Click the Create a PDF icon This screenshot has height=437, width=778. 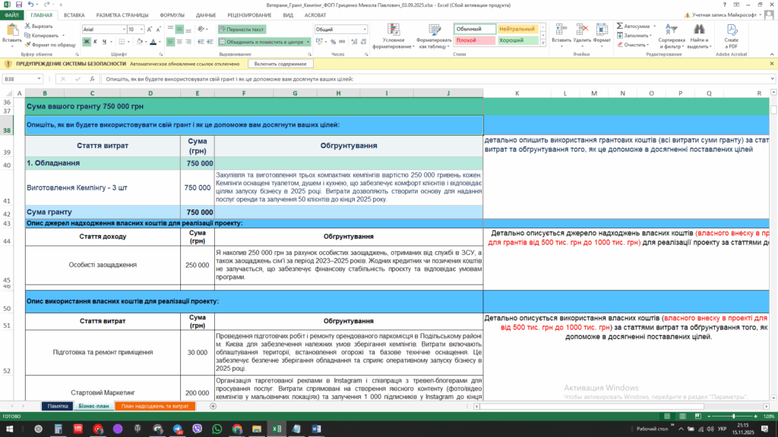(x=731, y=30)
